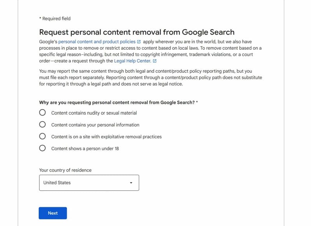Open the Legal Help Center link

coord(133,61)
